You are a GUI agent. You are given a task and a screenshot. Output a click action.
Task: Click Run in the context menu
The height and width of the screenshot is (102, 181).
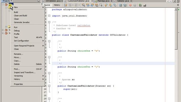28,27
